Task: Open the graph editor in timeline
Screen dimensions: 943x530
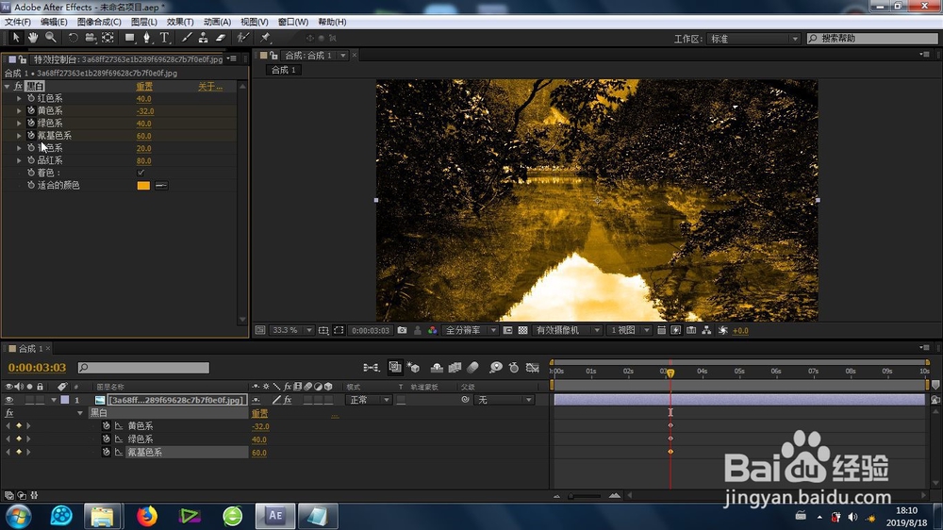Action: (532, 368)
